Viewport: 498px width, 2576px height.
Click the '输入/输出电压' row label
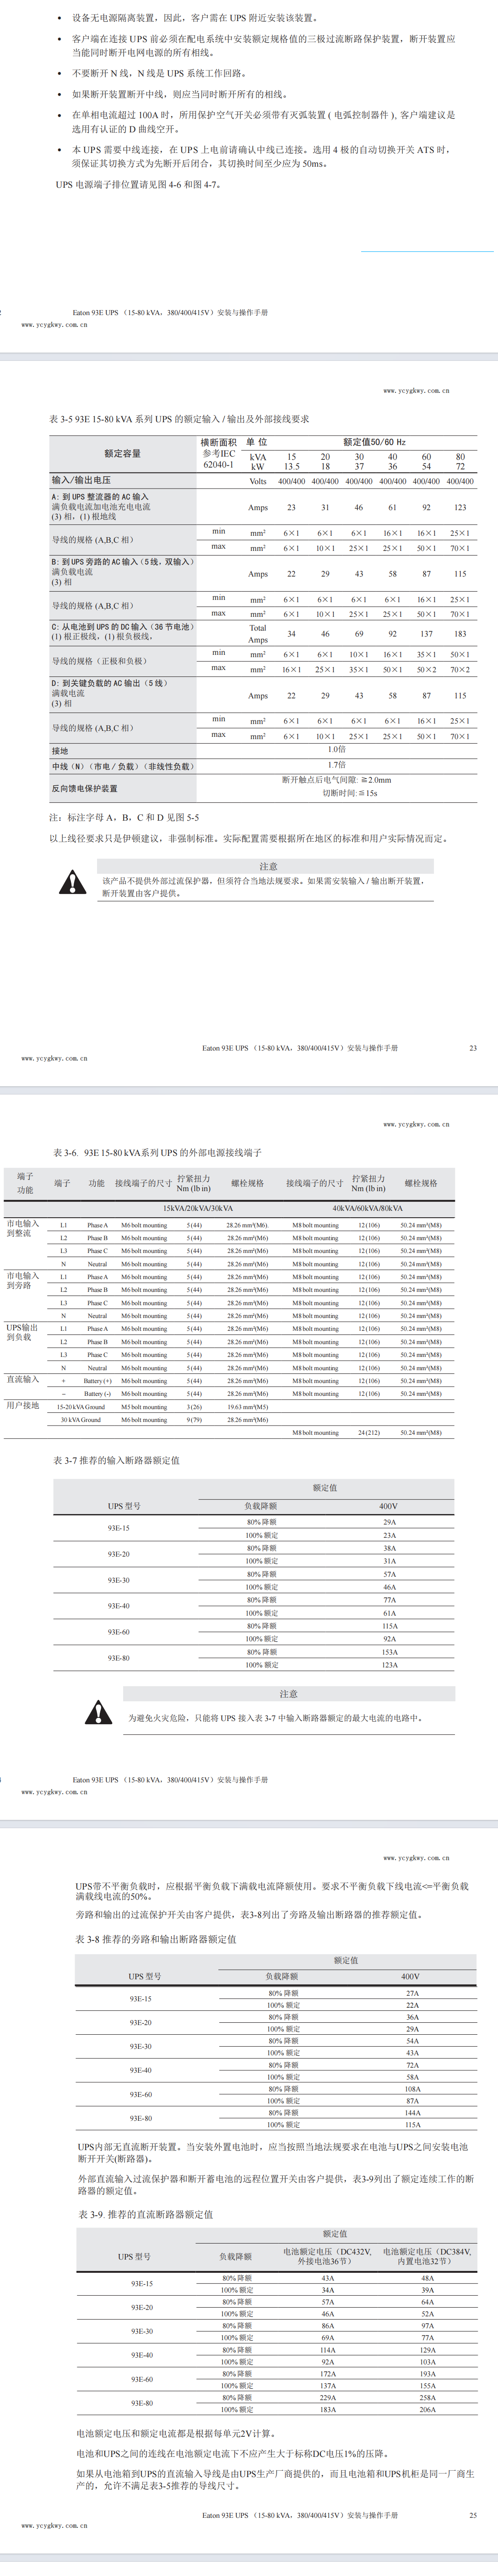81,481
